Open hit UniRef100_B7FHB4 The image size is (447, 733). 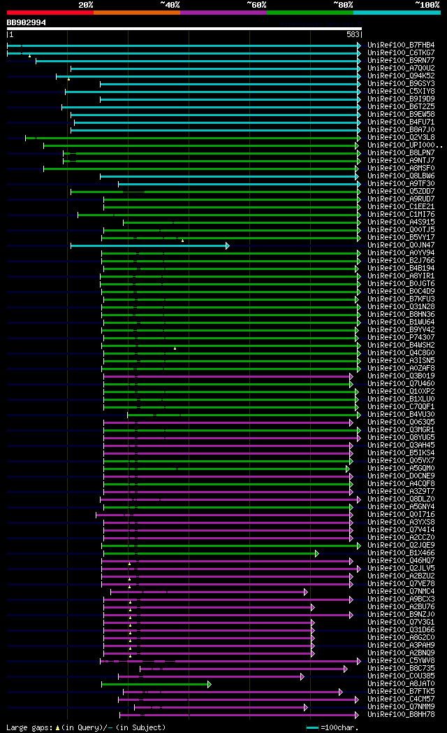click(x=401, y=45)
